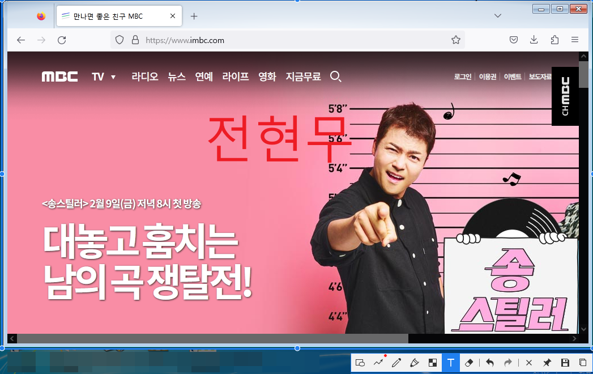Open new tab with plus button

[x=194, y=16]
